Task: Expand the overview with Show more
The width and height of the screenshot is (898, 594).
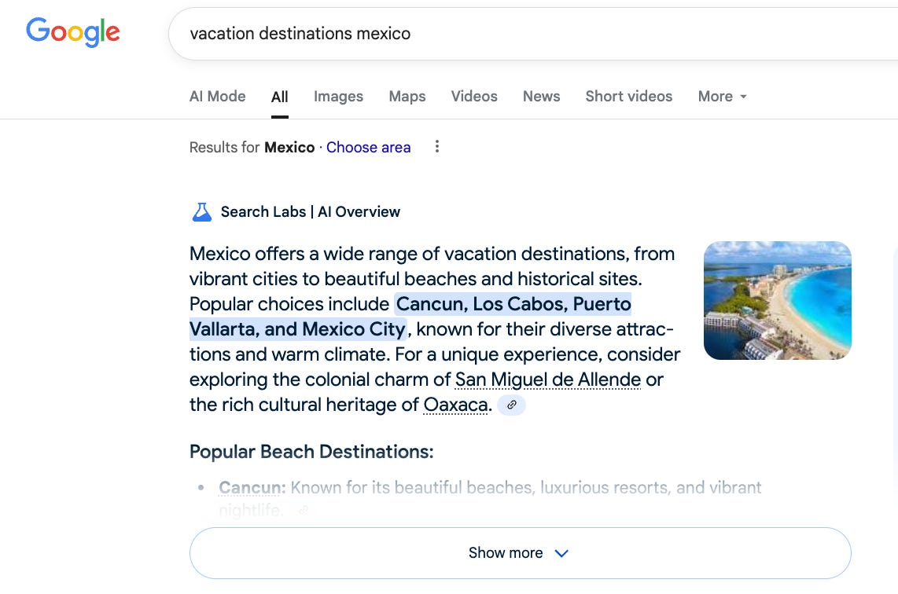Action: [520, 553]
